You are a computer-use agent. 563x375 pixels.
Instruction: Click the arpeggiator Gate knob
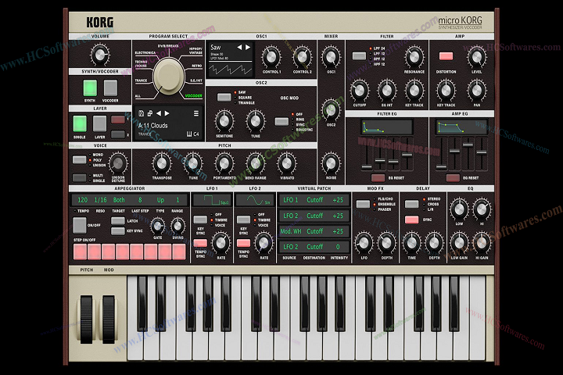[x=157, y=226]
